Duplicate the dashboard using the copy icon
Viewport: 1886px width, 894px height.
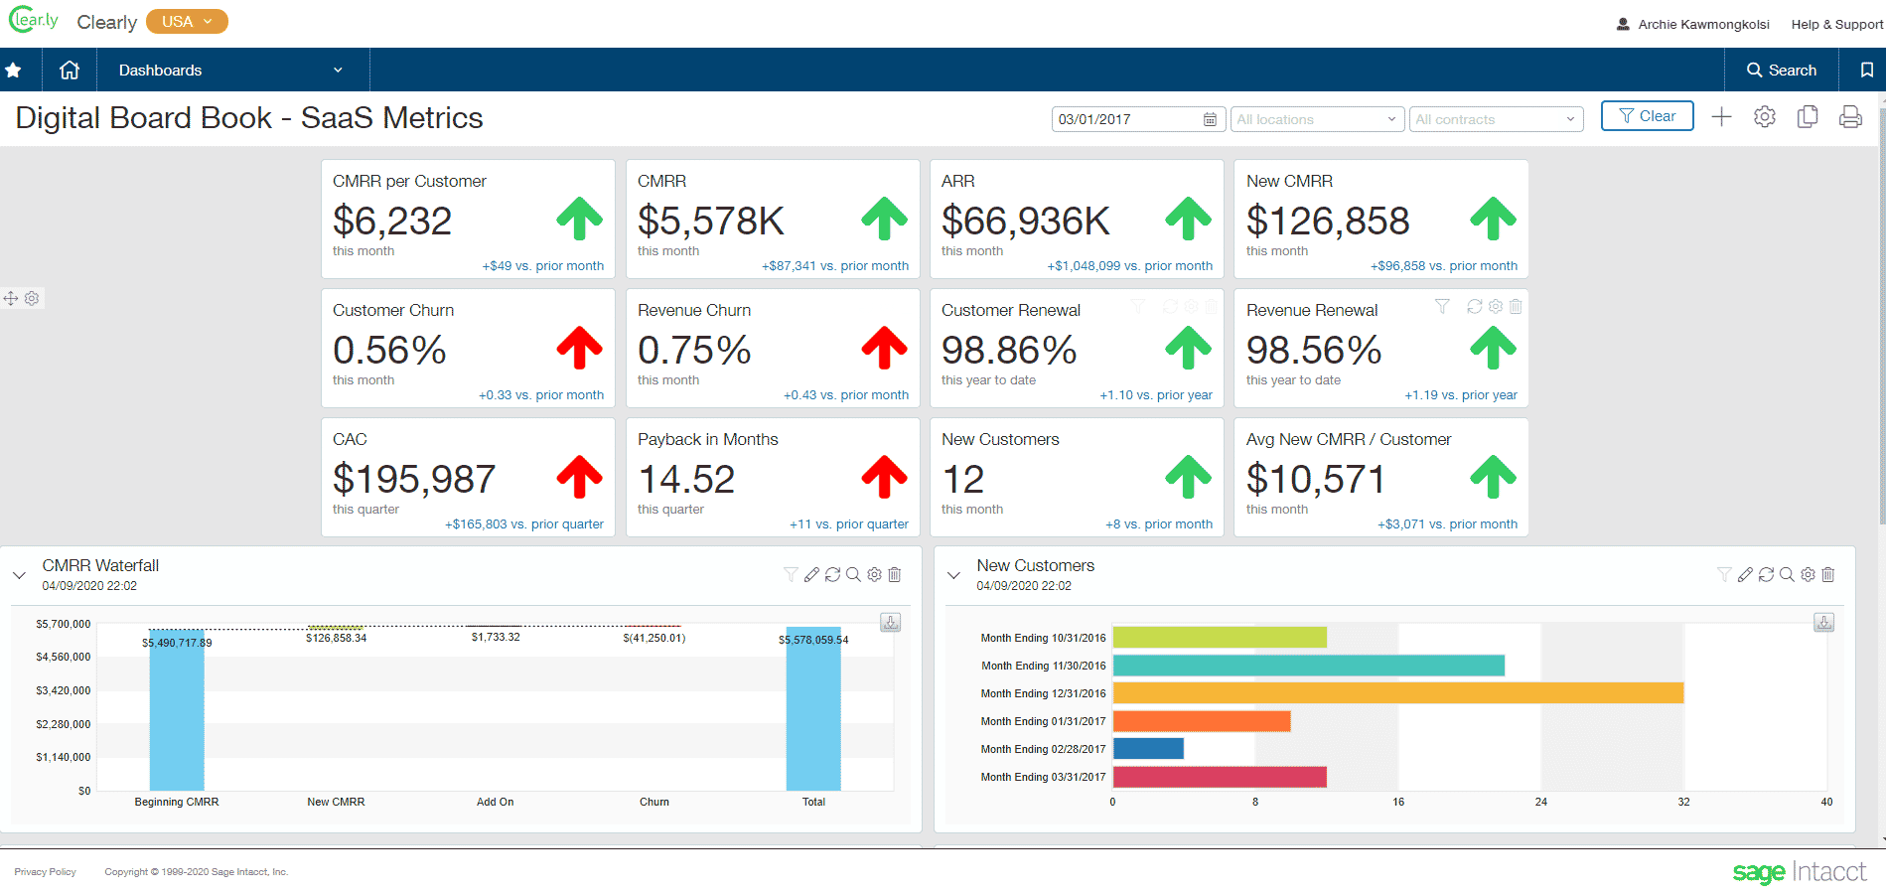(x=1808, y=116)
